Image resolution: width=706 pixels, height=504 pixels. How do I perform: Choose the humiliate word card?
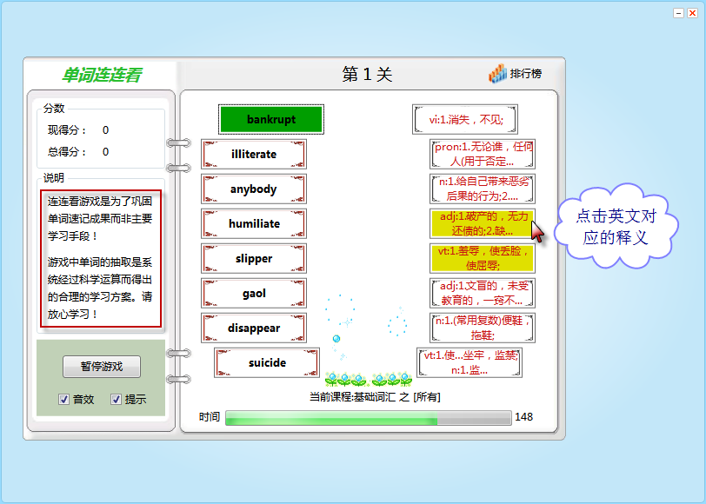(x=254, y=223)
